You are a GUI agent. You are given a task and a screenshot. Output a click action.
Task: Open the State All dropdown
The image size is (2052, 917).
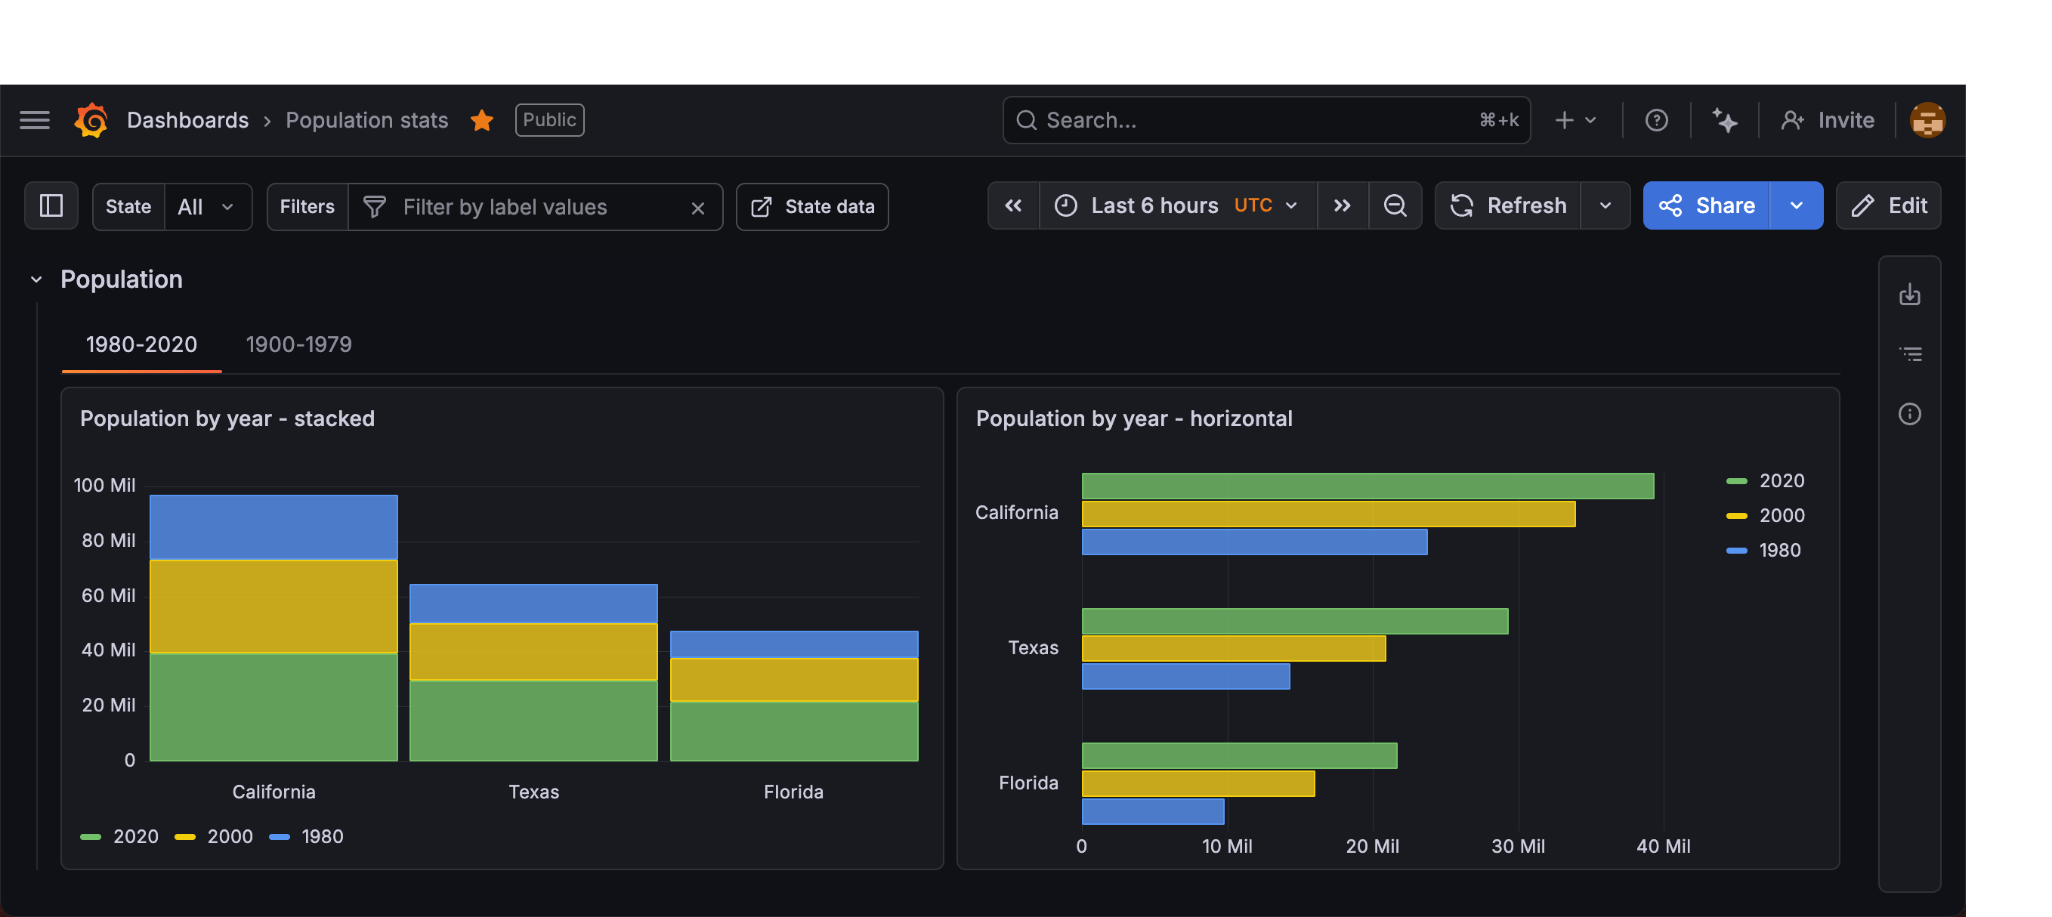pos(207,205)
